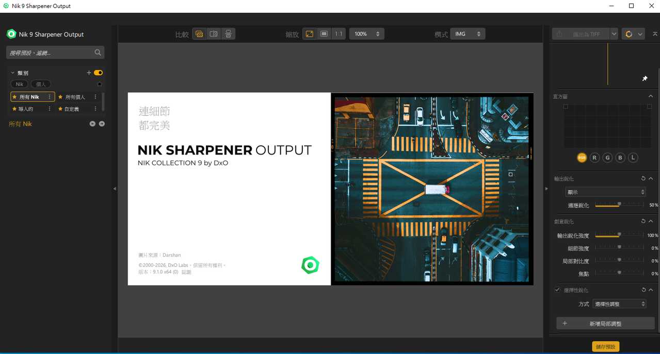Image resolution: width=660 pixels, height=354 pixels.
Task: Adjust the 焦點 slider
Action: click(x=619, y=273)
